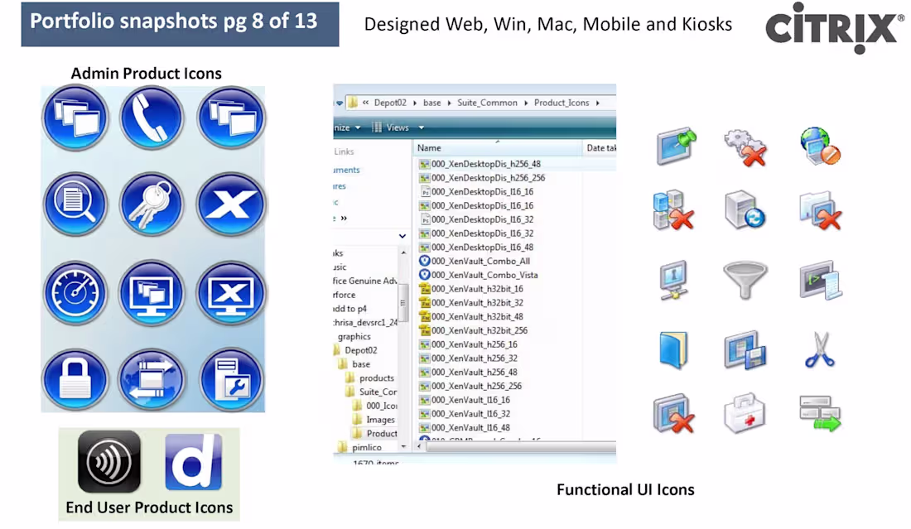Select the blue scissors cut icon
This screenshot has height=529, width=911.
tap(820, 349)
